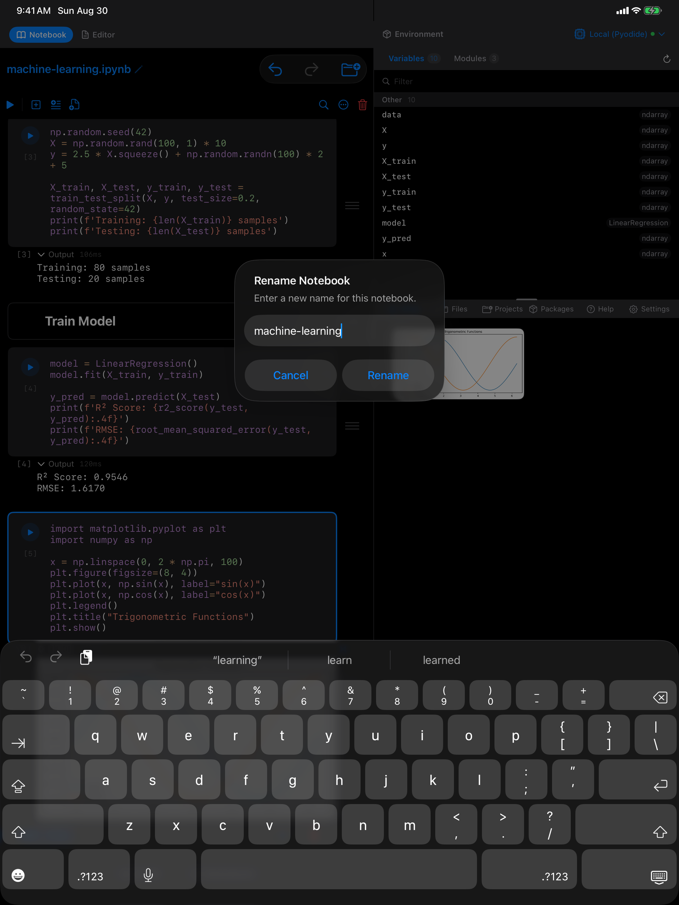The image size is (679, 905).
Task: Open Local (Pyodide) kernel dropdown
Action: pos(619,35)
